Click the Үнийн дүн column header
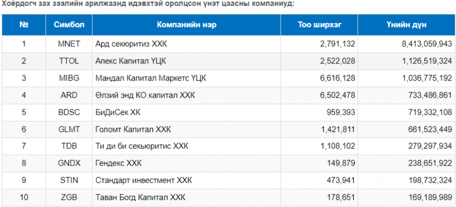Screen dimensions: 456x207 (407, 25)
